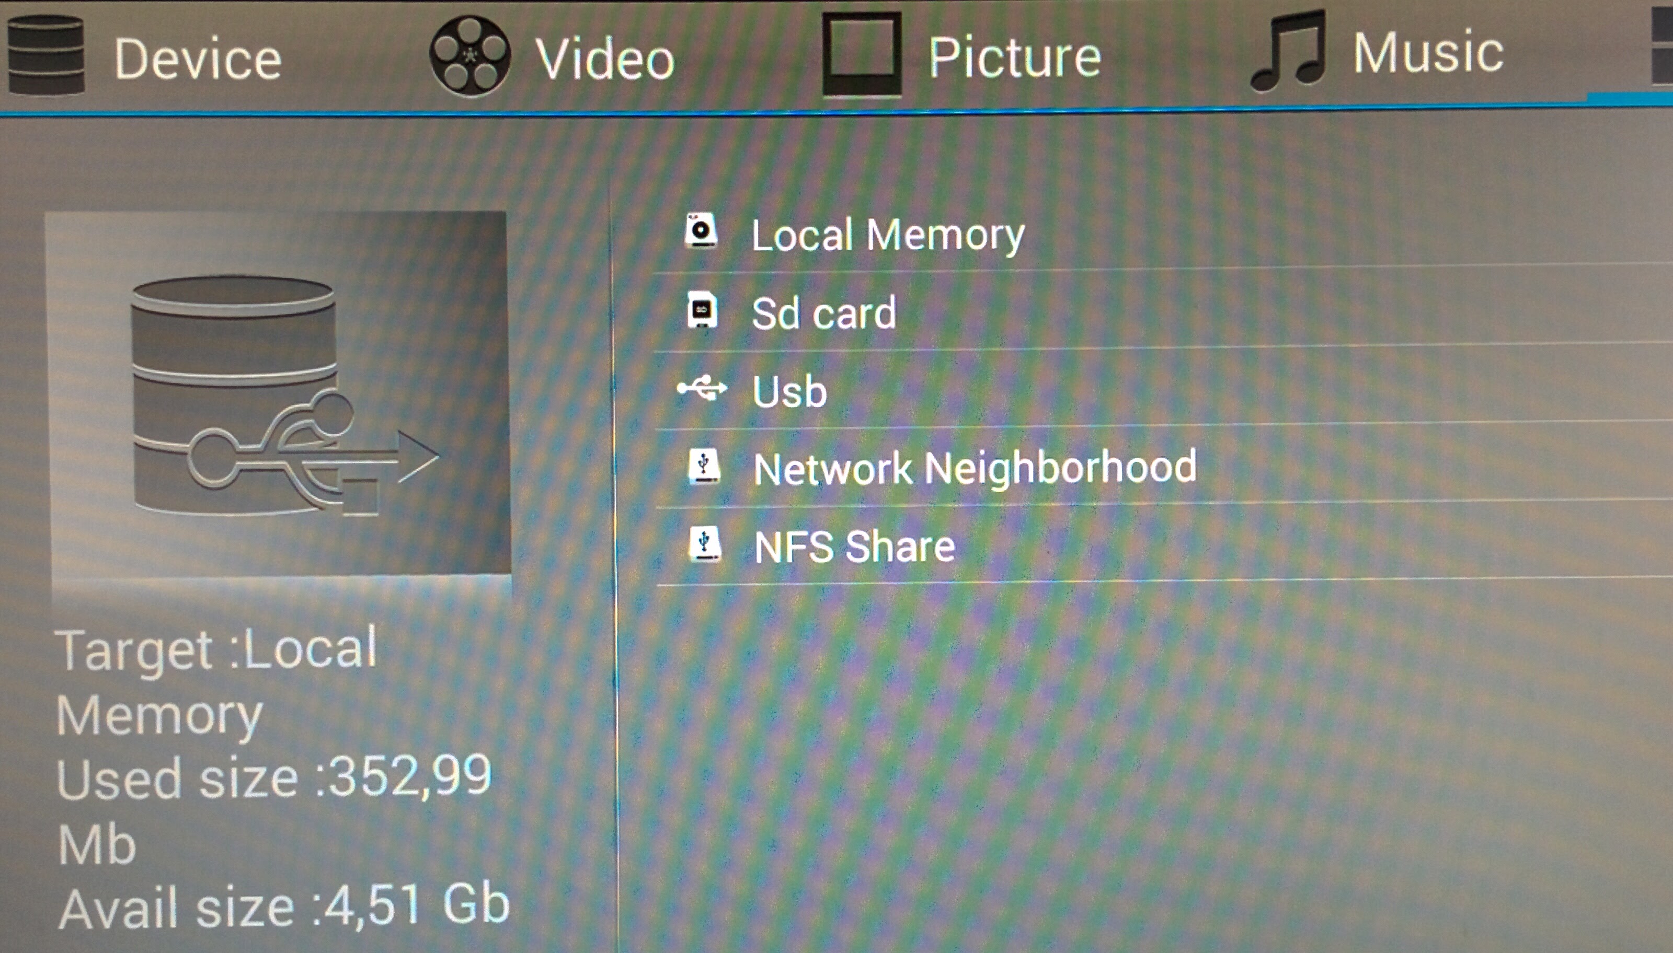Click the Music note icon
The image size is (1673, 953).
point(1289,51)
